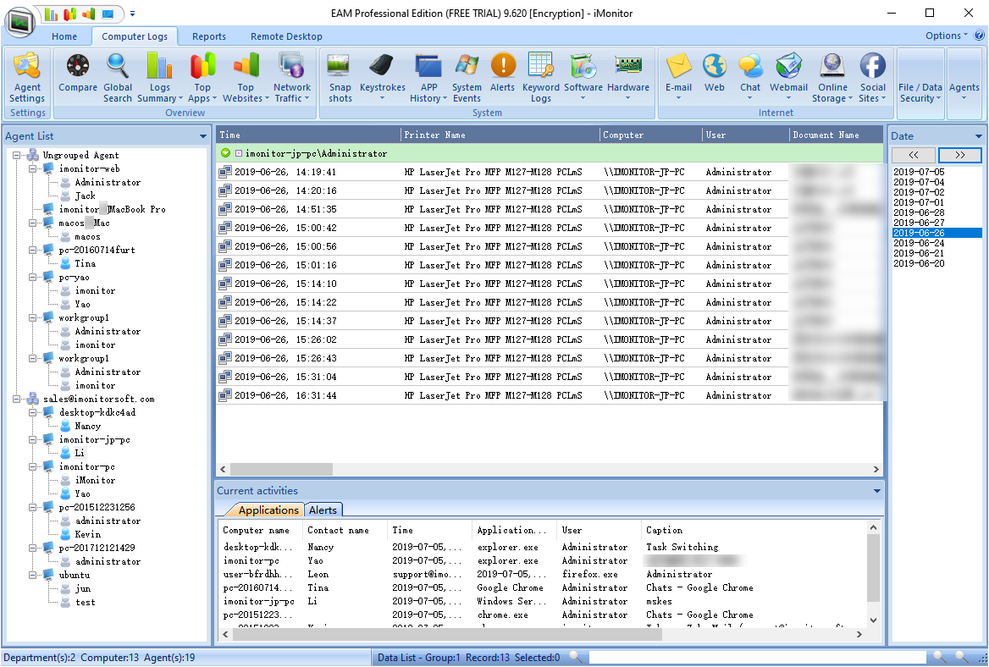
Task: Open Webmail logs
Action: point(788,78)
